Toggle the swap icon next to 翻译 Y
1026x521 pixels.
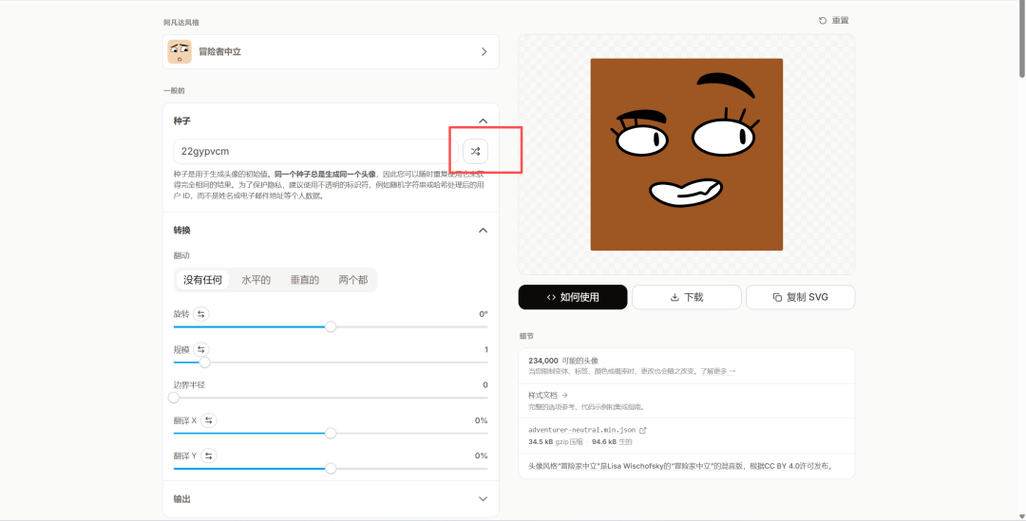208,456
